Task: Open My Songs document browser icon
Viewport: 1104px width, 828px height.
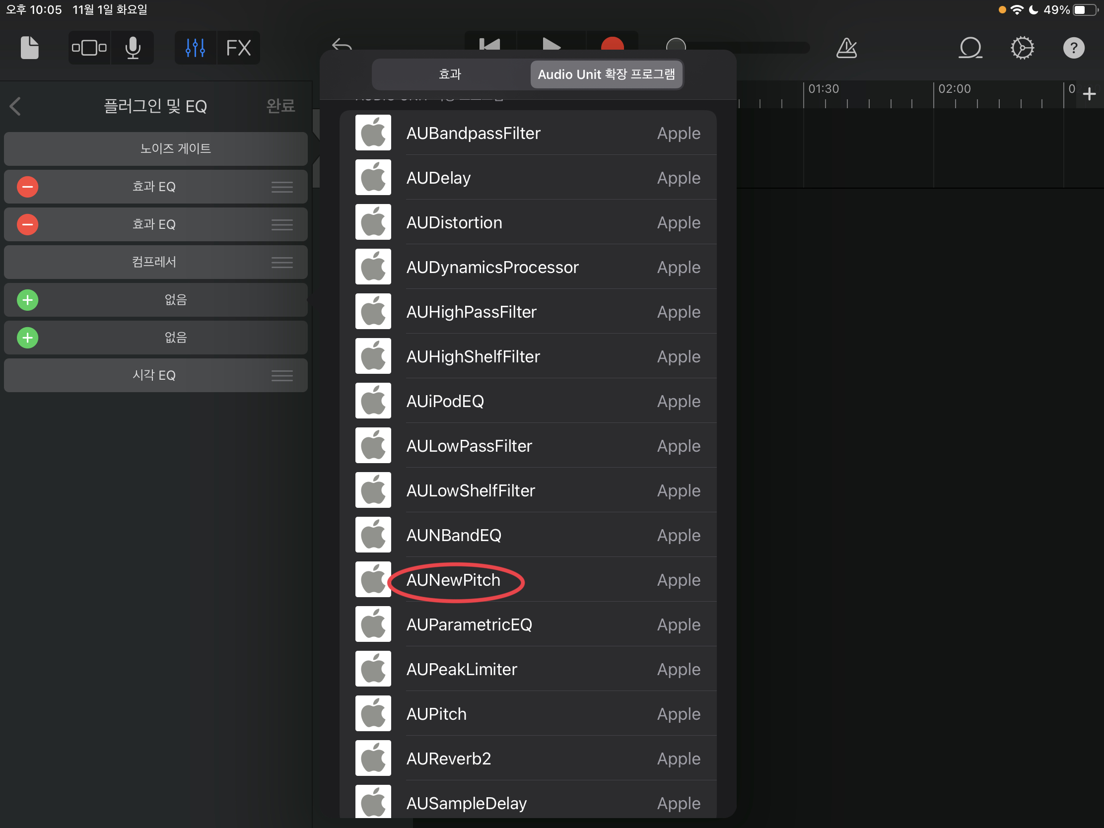Action: (x=29, y=48)
